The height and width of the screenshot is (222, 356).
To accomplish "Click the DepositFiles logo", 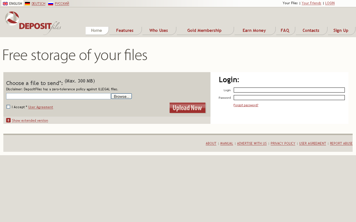I will click(33, 23).
